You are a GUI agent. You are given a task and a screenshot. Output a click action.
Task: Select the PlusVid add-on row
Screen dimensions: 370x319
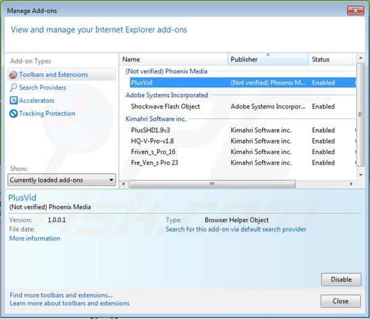(243, 83)
